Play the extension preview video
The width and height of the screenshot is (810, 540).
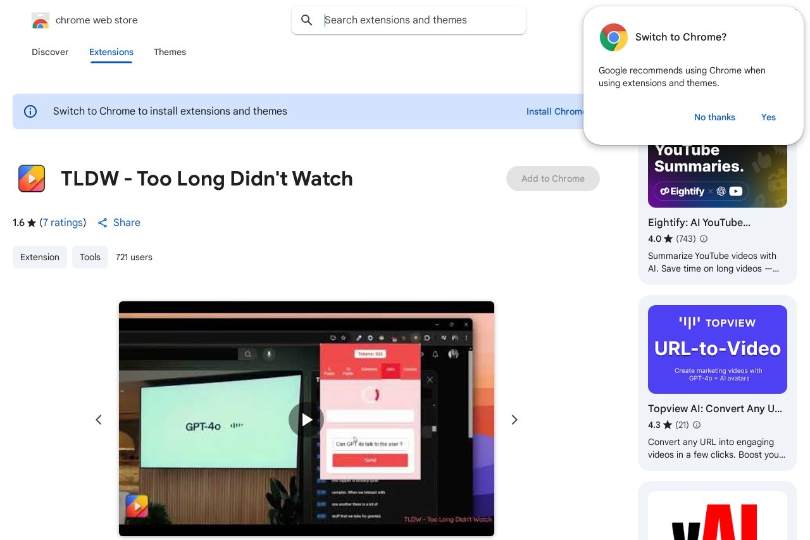pos(306,420)
